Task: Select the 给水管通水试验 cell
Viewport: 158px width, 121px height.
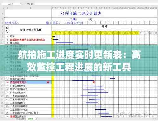Action: tap(31, 79)
